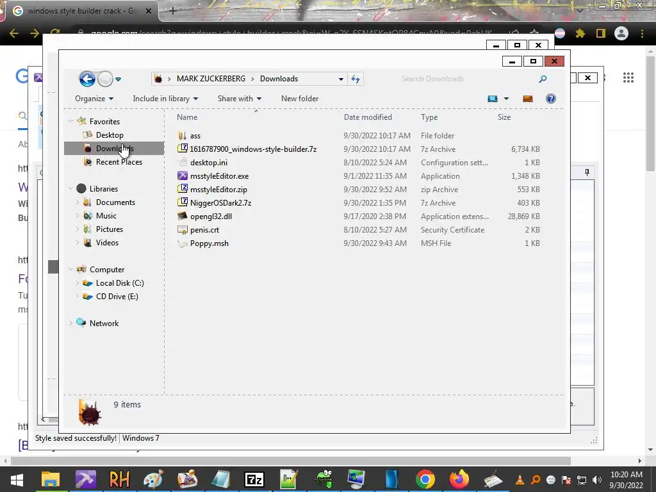Click the Search Downloads field
This screenshot has width=656, height=492.
pos(468,79)
